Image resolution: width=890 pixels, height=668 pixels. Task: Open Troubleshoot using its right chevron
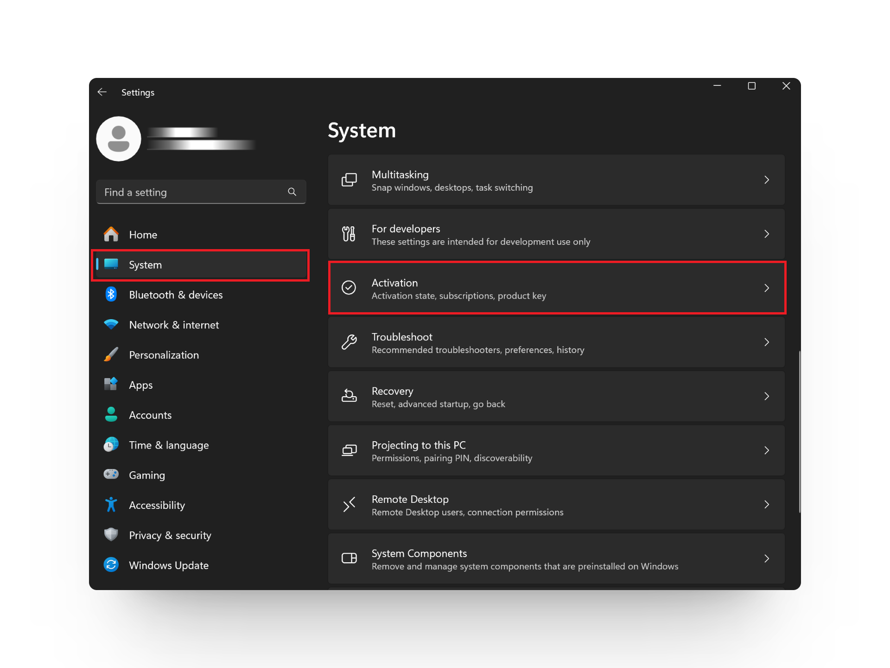(x=767, y=342)
